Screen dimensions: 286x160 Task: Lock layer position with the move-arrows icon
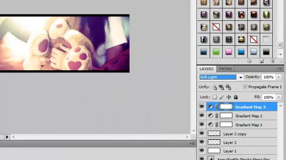click(228, 97)
